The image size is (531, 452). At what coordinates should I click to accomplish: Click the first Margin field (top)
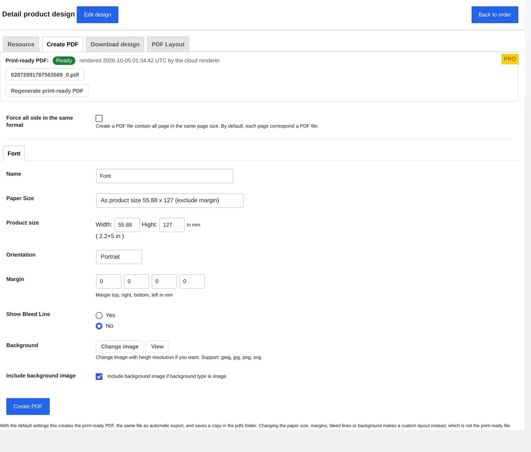[x=109, y=281]
